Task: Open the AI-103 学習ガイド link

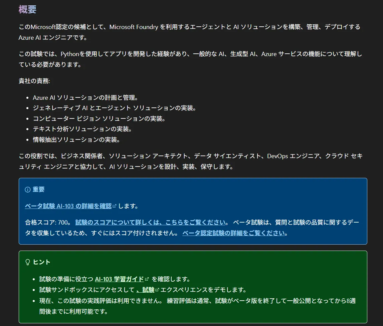Action: (x=119, y=279)
